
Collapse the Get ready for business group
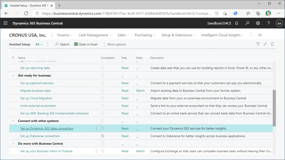(13, 76)
